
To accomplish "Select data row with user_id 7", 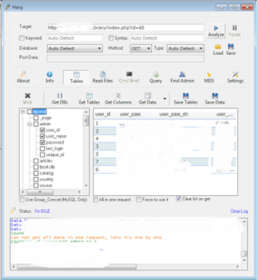I will (166, 162).
